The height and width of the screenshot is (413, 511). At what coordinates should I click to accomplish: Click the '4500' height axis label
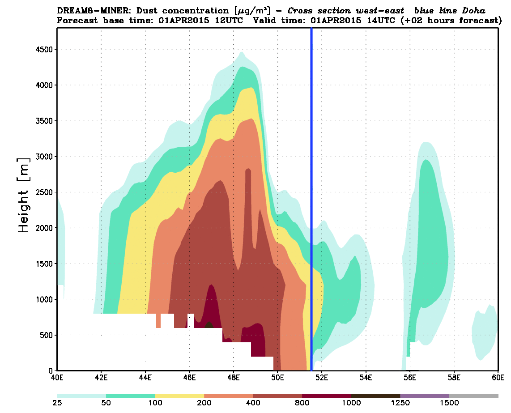pos(44,50)
